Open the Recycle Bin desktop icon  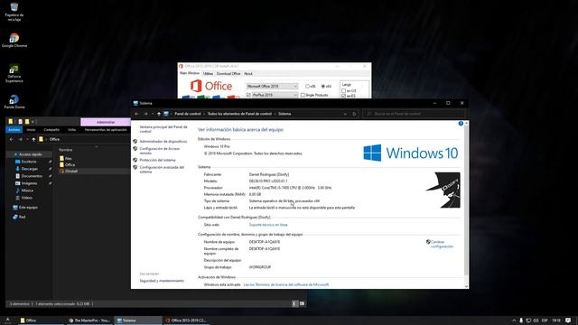[14, 12]
